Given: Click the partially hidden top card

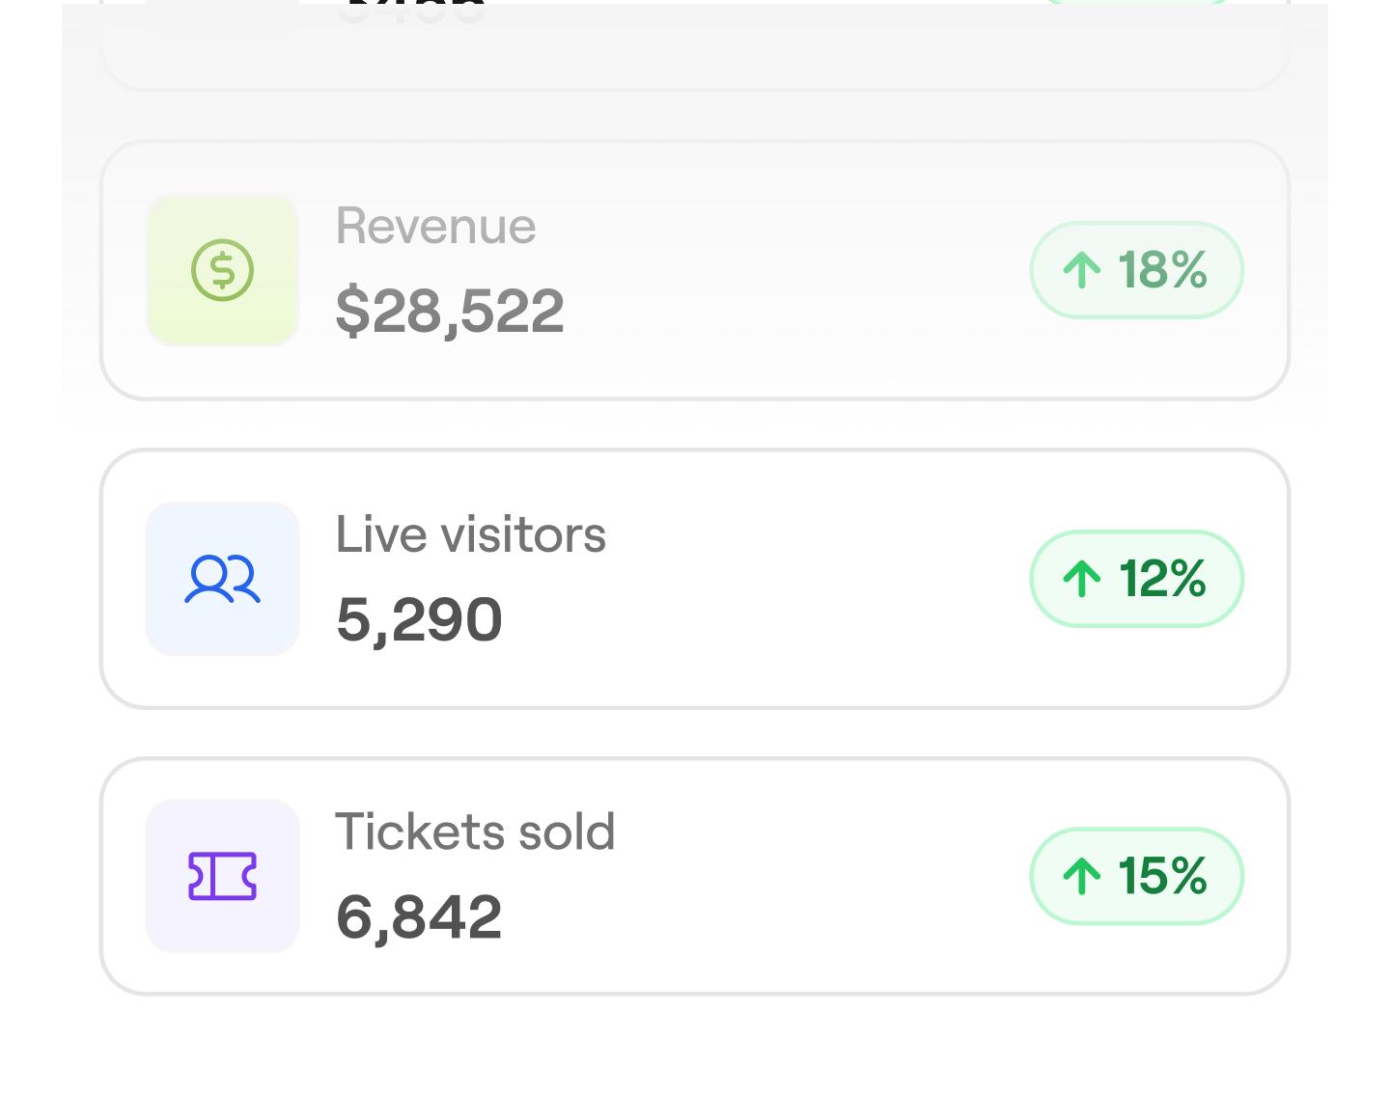Looking at the screenshot, I should (695, 46).
